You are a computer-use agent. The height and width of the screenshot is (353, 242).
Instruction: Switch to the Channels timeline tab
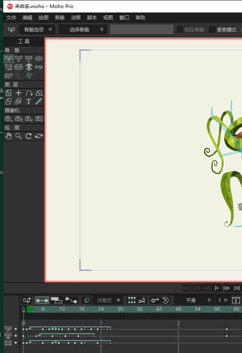[x=42, y=301]
